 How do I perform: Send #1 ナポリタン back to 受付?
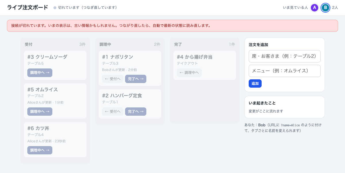pyautogui.click(x=113, y=79)
